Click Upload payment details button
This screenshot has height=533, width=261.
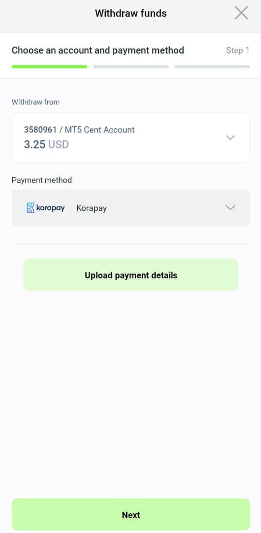click(x=130, y=275)
